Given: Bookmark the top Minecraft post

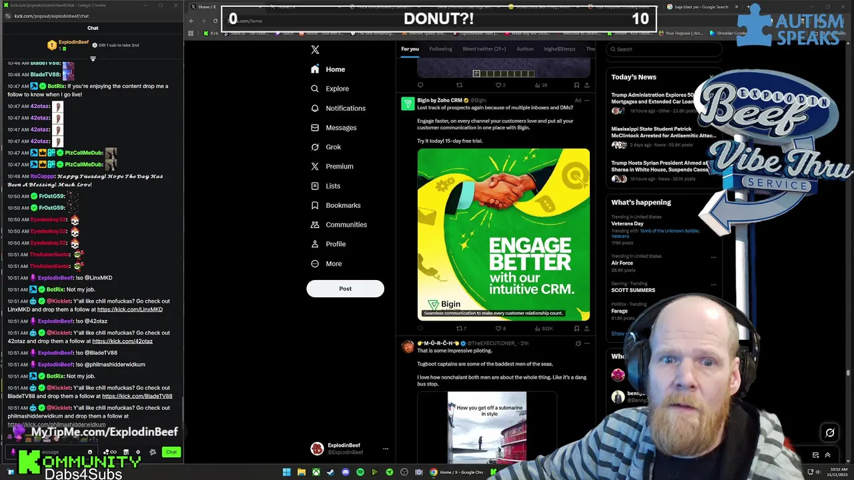Looking at the screenshot, I should 576,85.
